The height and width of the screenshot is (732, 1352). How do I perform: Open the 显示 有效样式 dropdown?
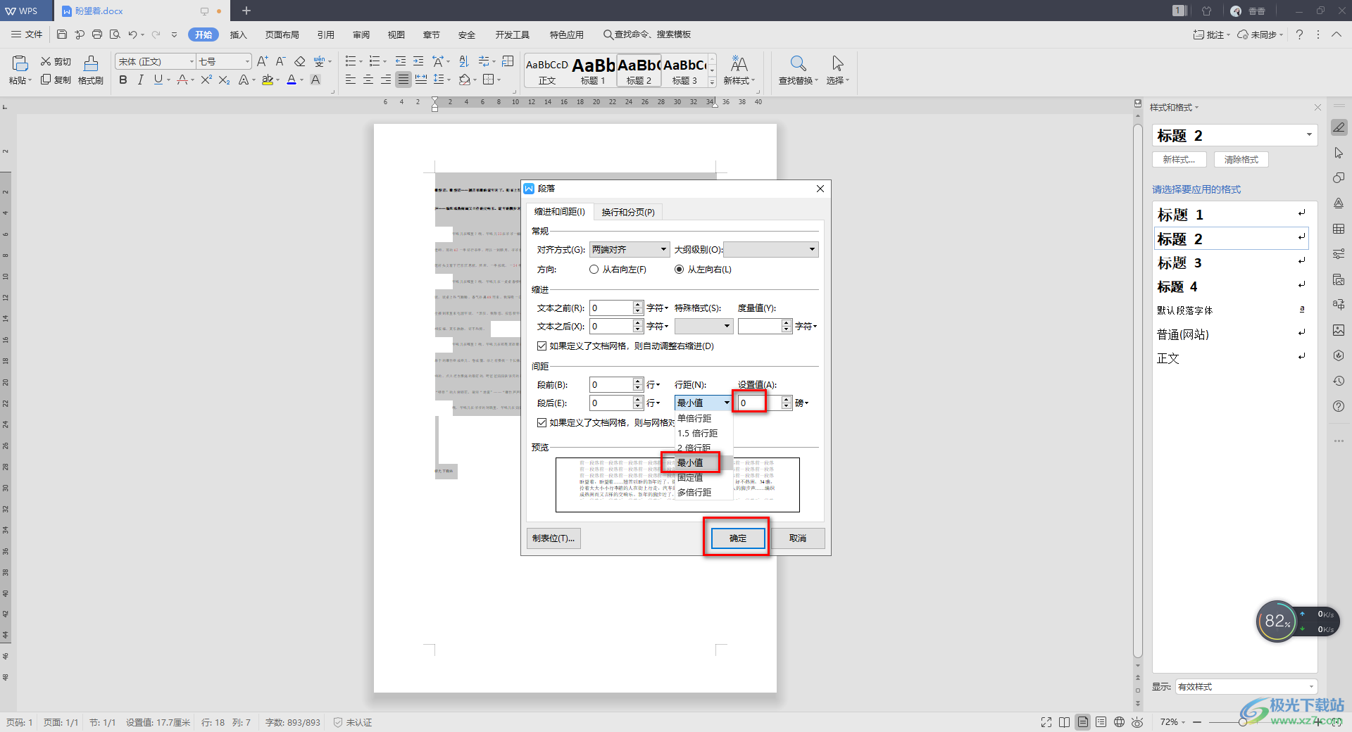(x=1311, y=687)
